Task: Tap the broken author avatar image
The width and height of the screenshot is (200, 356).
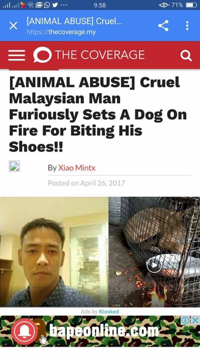Action: coord(14,166)
